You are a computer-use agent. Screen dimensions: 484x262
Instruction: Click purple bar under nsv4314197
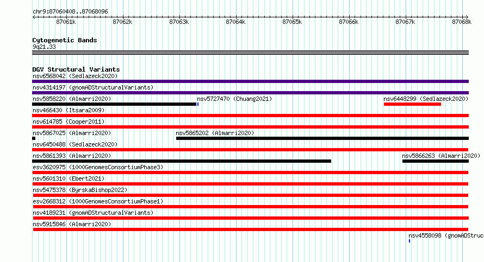point(250,93)
